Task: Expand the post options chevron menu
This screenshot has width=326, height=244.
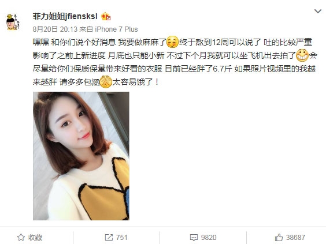Action: click(x=318, y=11)
